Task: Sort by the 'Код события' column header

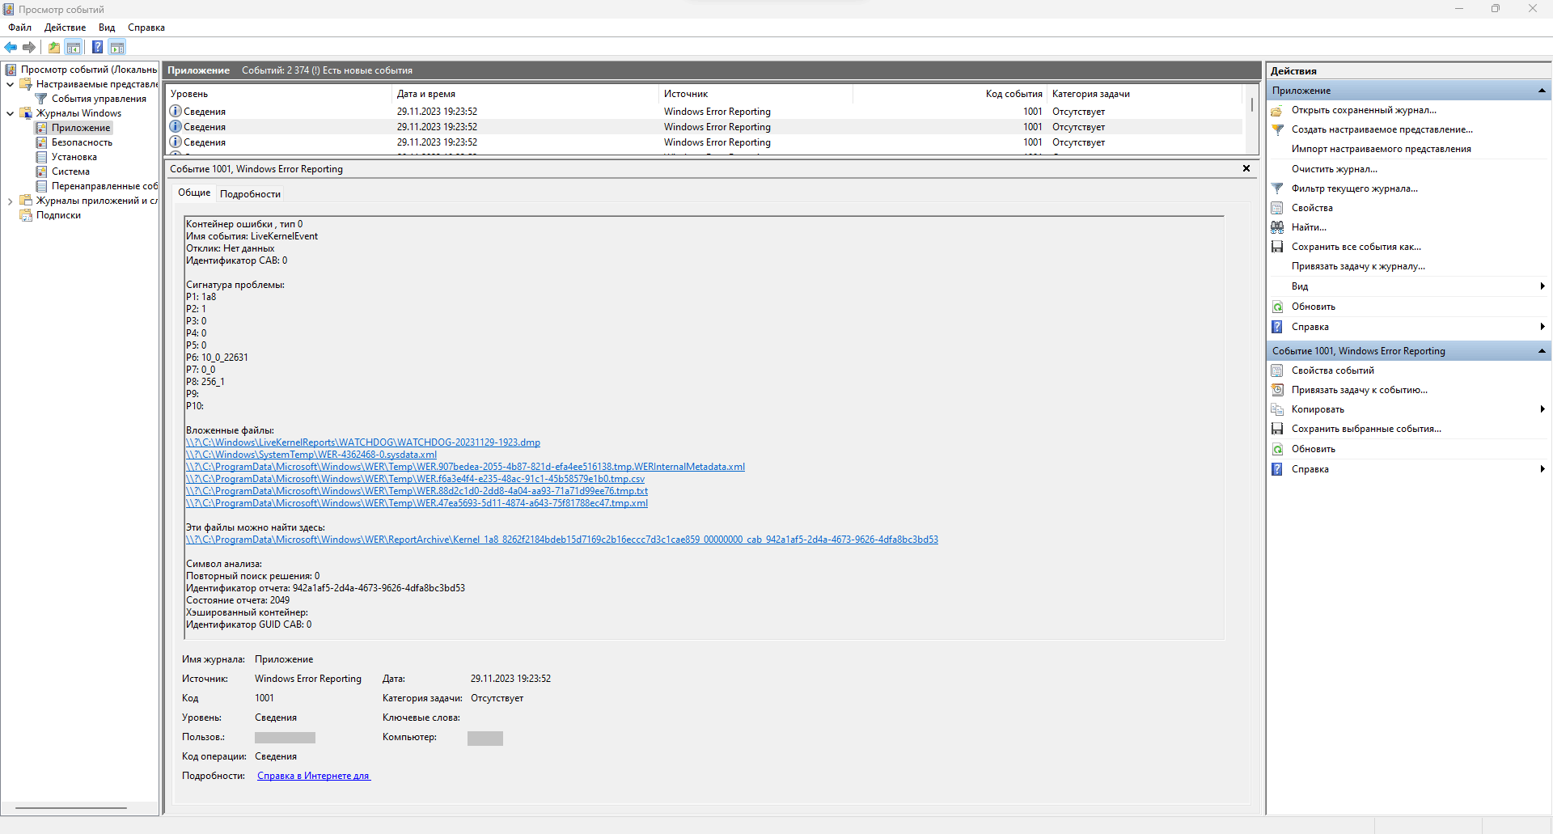Action: click(x=950, y=94)
